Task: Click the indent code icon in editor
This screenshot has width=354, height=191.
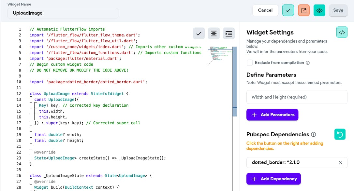Action: (229, 33)
